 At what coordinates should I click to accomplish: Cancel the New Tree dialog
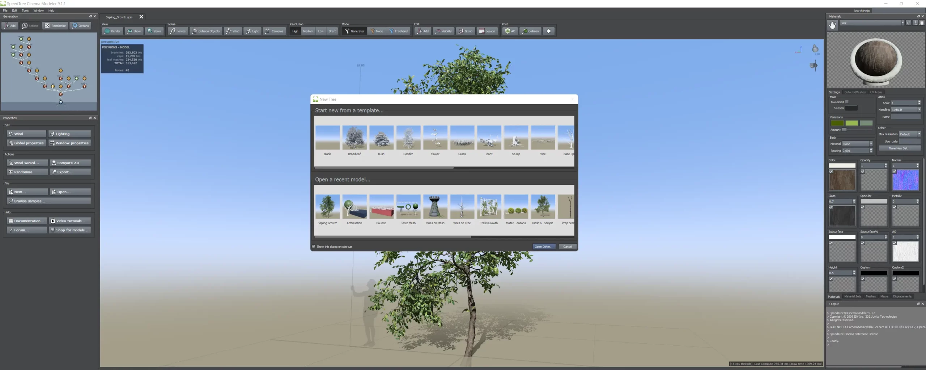point(568,247)
